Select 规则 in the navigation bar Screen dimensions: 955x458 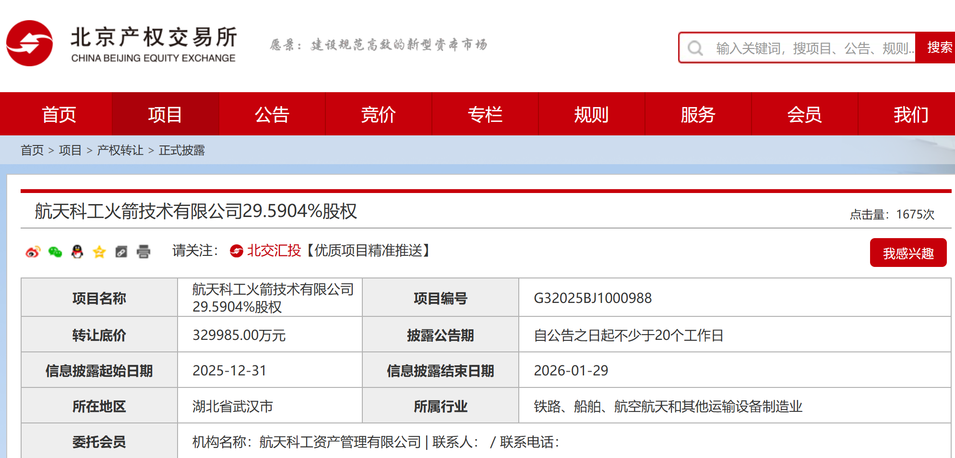pyautogui.click(x=591, y=114)
